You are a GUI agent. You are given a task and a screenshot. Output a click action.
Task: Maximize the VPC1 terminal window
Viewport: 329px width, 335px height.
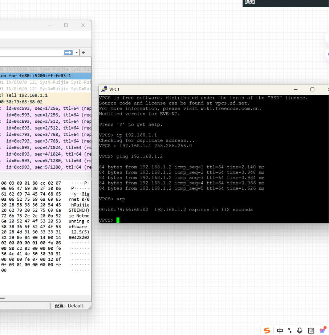coord(312,89)
